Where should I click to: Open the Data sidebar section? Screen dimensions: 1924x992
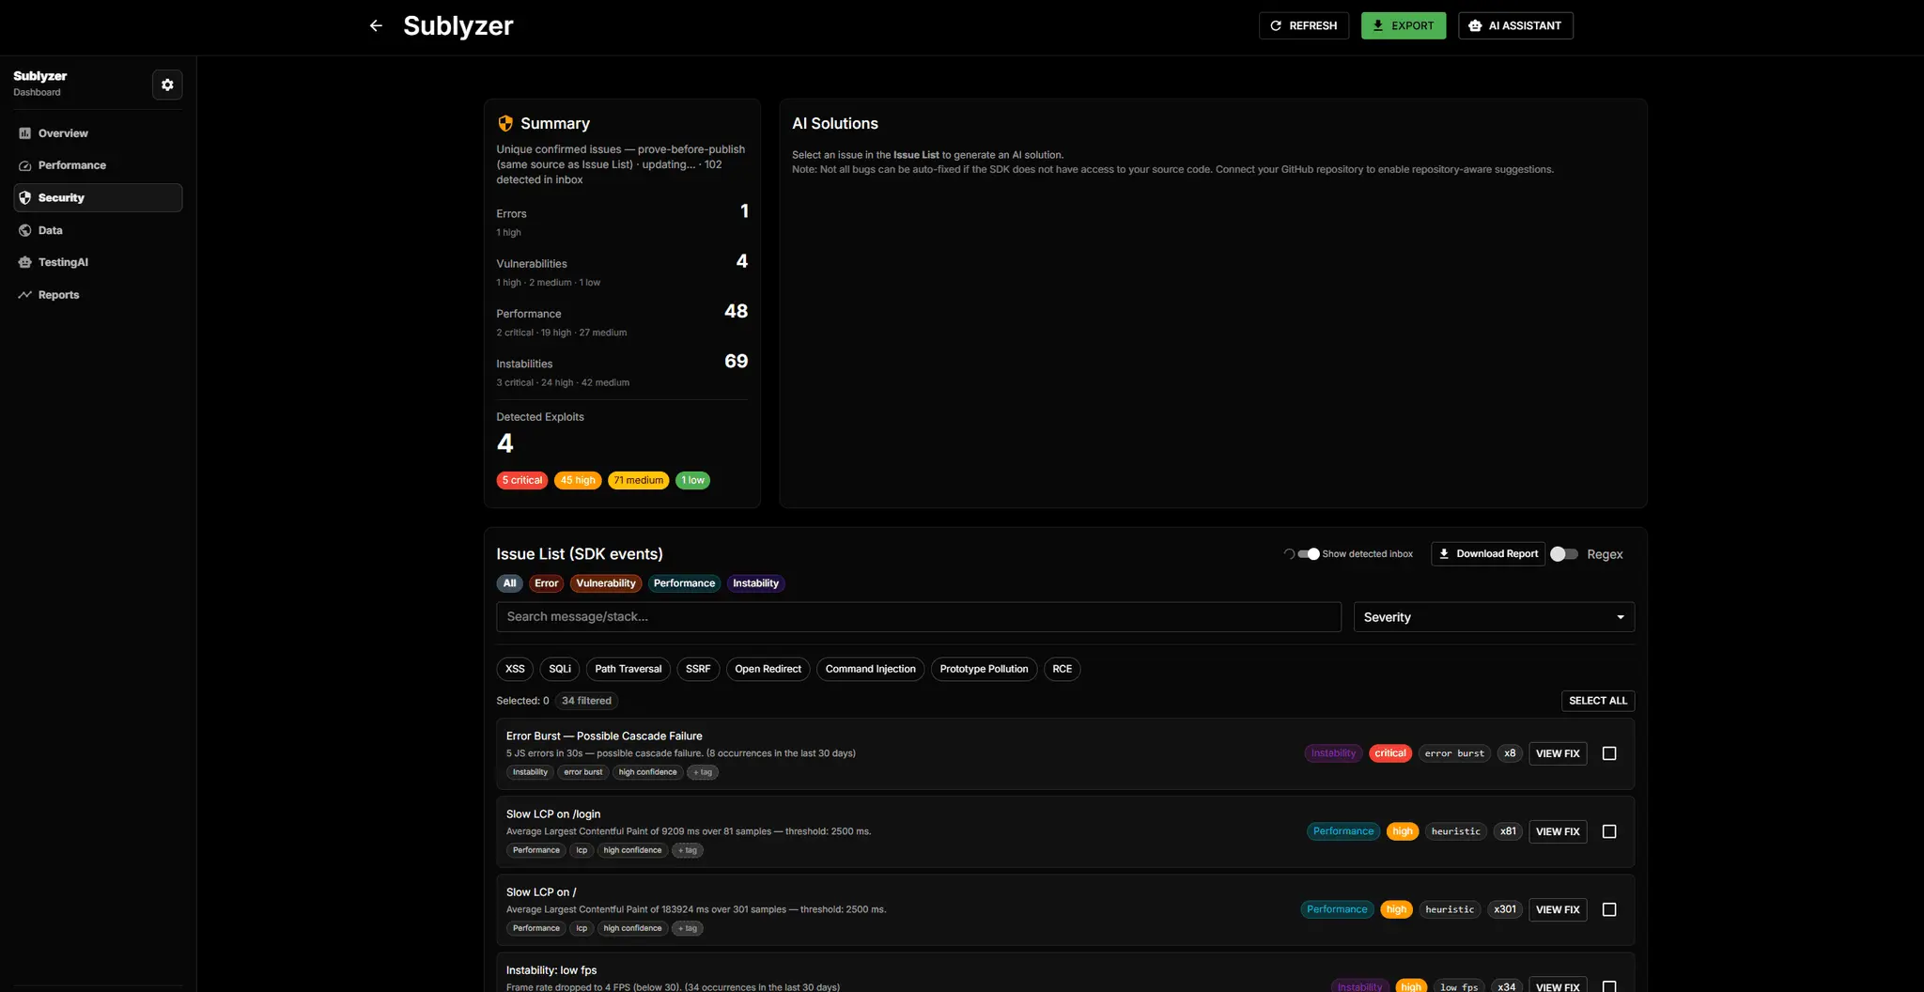click(98, 230)
